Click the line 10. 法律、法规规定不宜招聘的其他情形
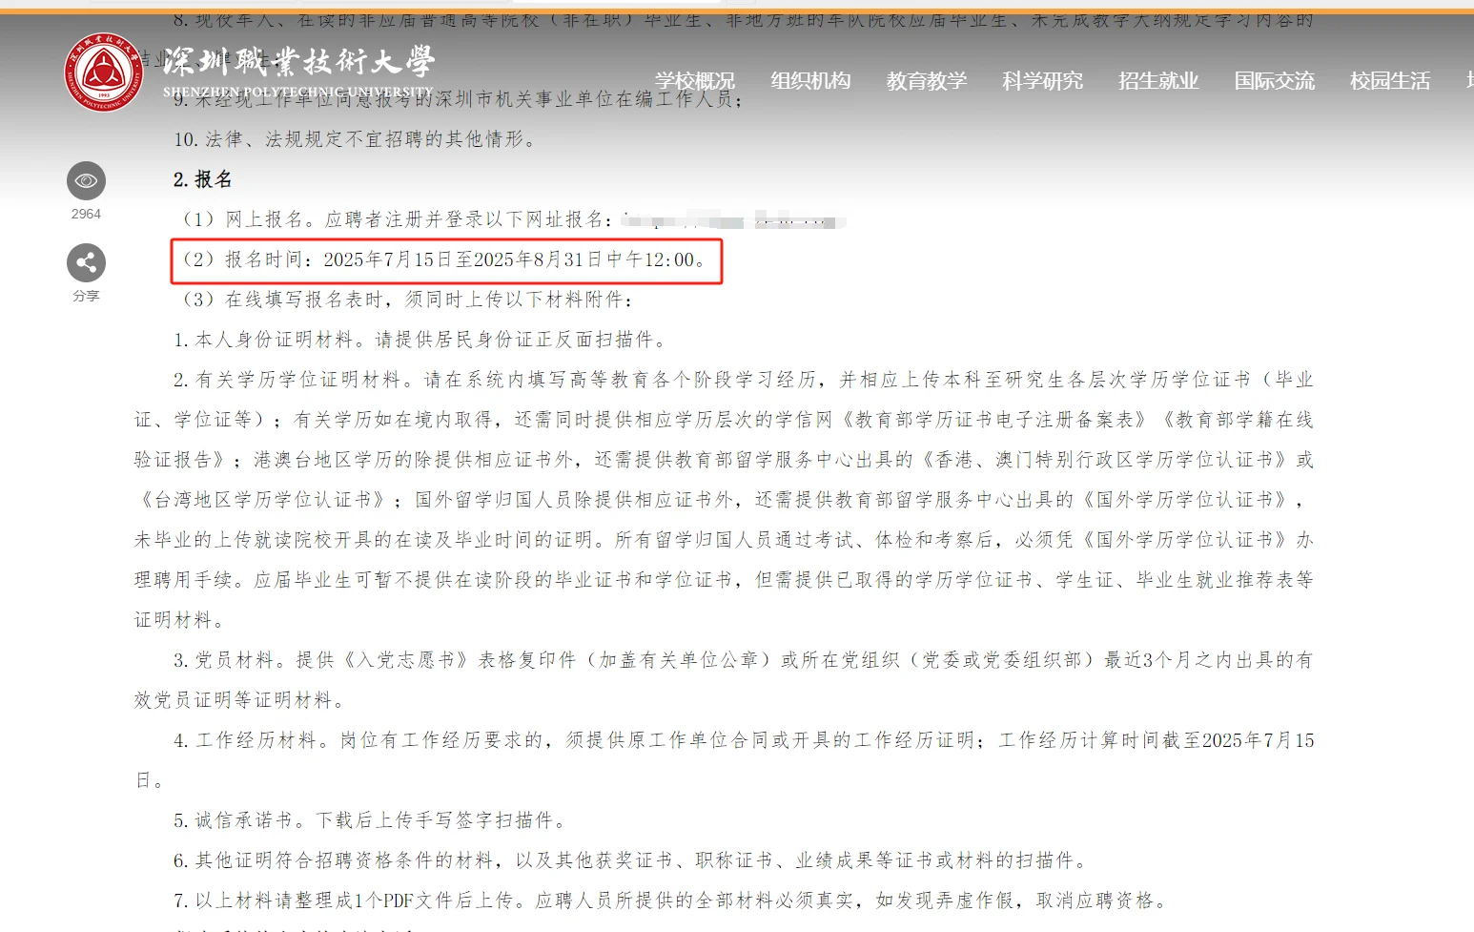 click(358, 139)
